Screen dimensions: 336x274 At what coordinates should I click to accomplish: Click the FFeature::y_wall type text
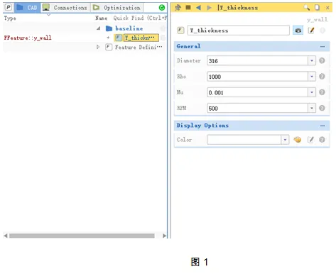coord(28,38)
